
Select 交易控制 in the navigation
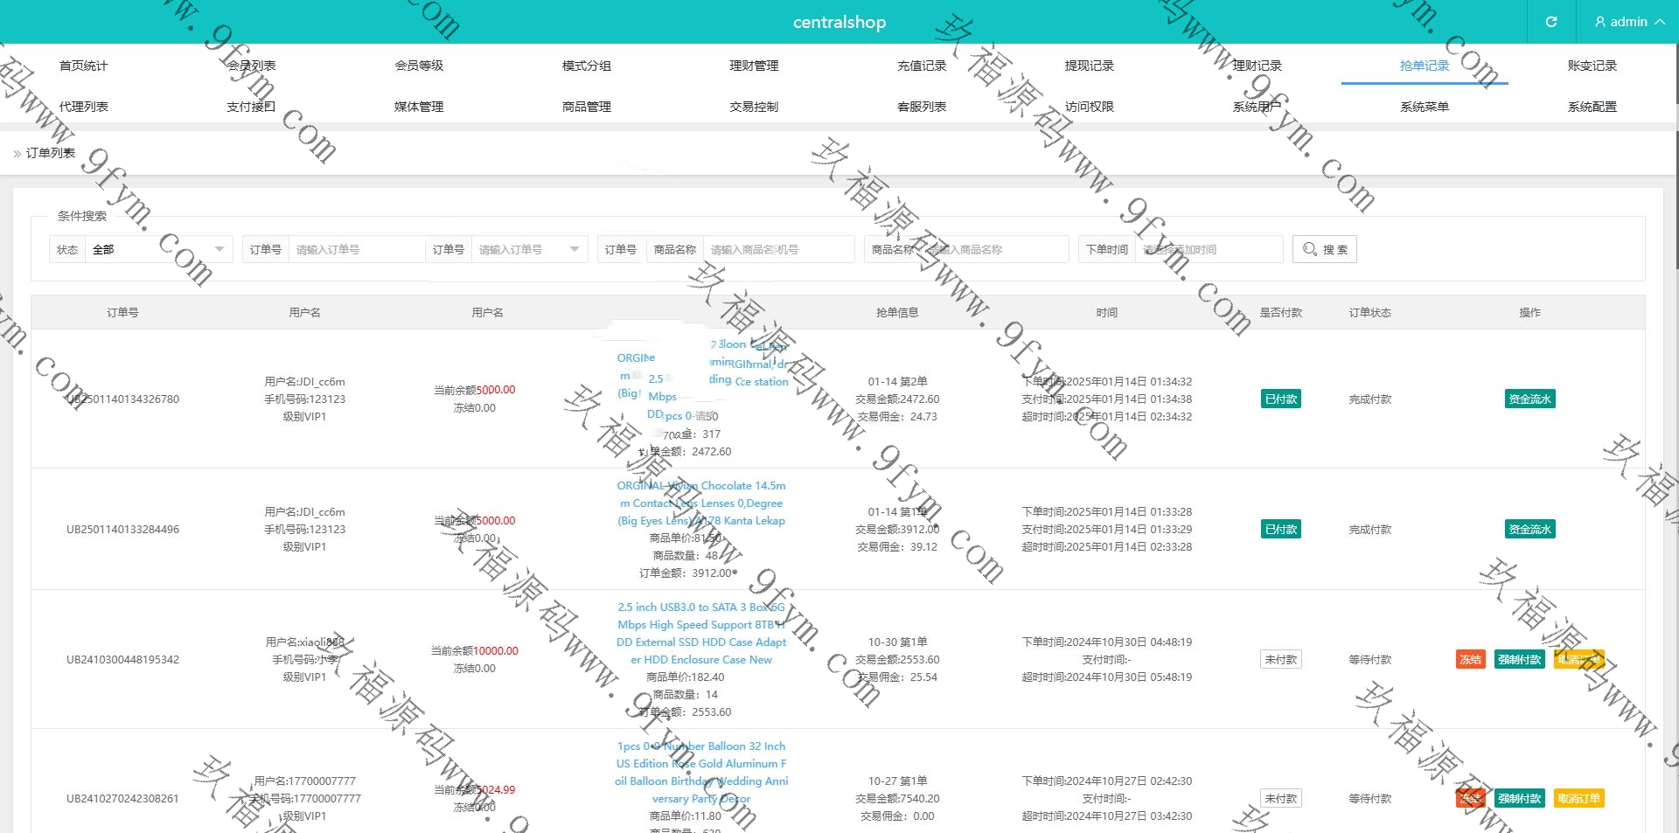pos(754,107)
